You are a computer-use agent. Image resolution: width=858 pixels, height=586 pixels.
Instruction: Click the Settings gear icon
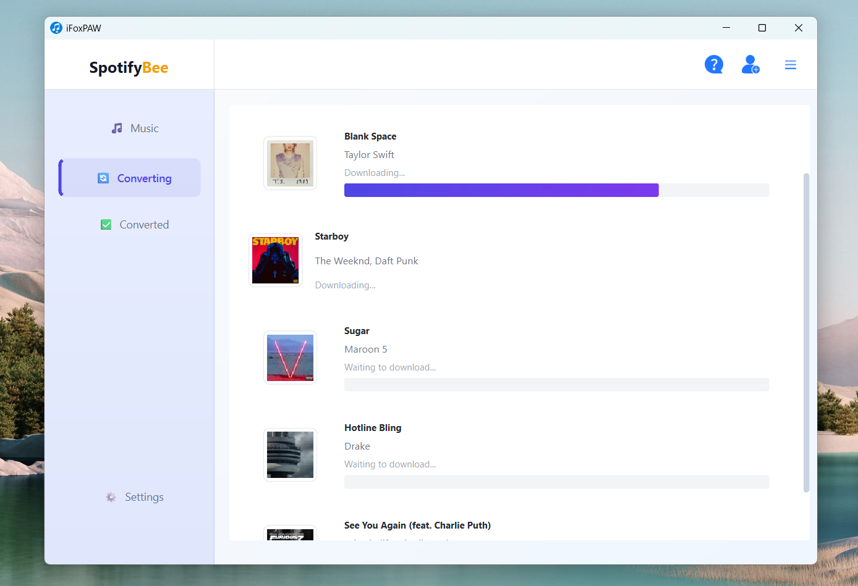click(111, 497)
